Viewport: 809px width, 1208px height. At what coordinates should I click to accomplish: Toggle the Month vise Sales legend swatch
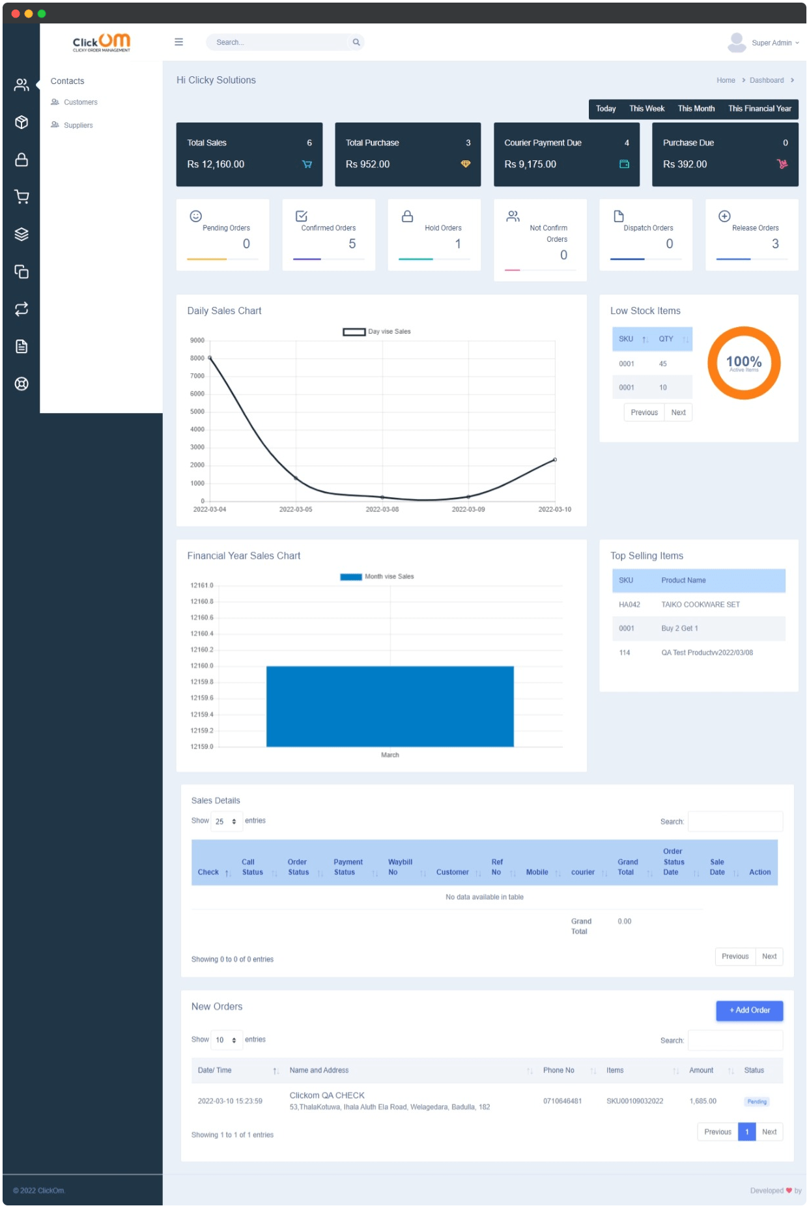(351, 577)
